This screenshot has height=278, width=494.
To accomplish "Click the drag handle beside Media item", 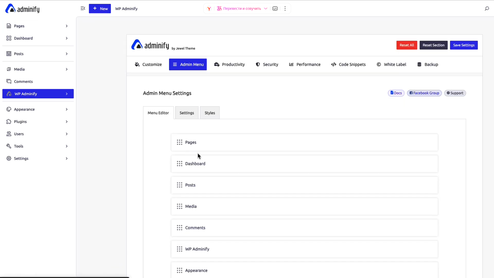I will pos(180,206).
